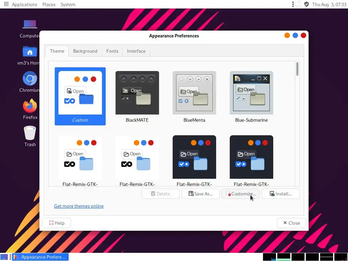Screen dimensions: 348x261
Task: Select the BlackMATE theme
Action: pos(137,96)
